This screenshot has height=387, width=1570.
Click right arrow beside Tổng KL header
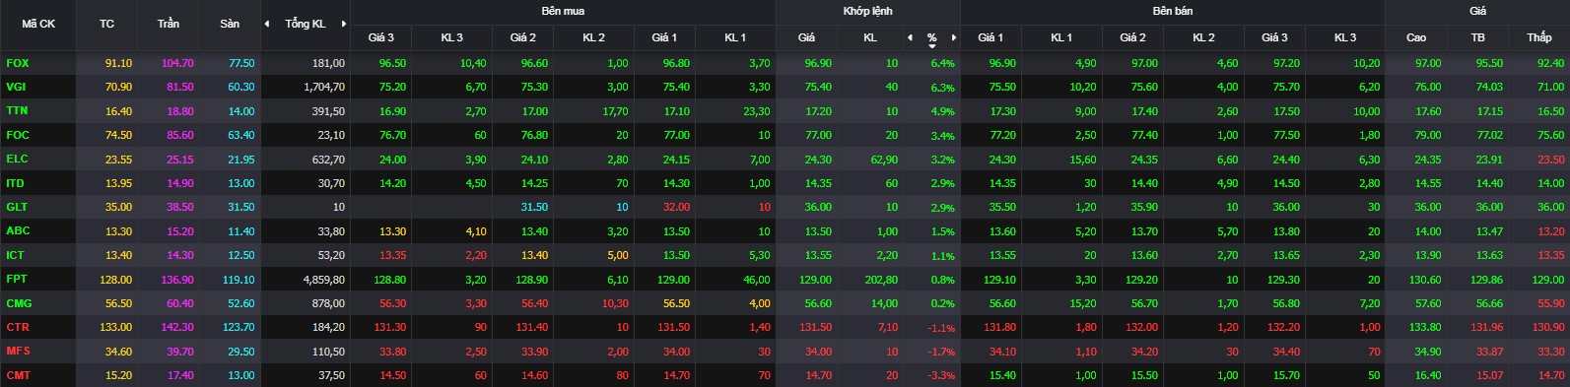(x=343, y=24)
